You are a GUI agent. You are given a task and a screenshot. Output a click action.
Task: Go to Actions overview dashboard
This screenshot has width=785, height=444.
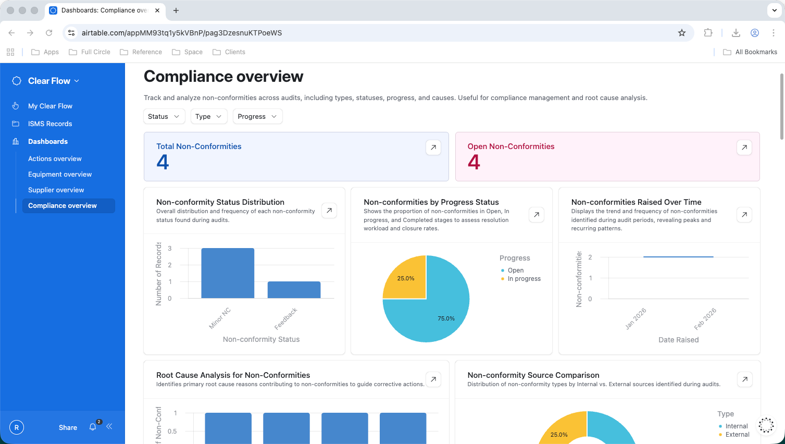click(55, 159)
